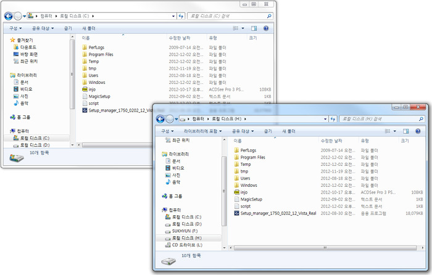Select Program Files folder icon in C: window
The width and height of the screenshot is (432, 275).
click(85, 54)
